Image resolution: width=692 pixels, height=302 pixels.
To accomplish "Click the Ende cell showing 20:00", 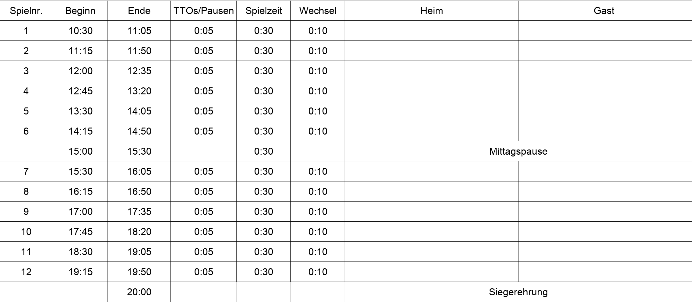I will pyautogui.click(x=139, y=292).
